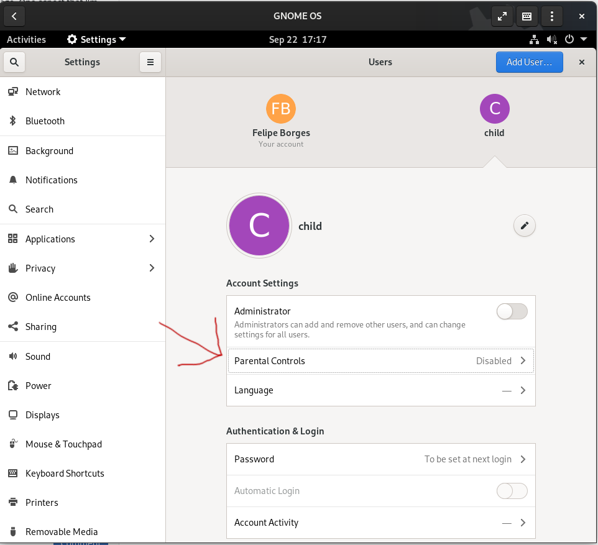This screenshot has height=545, width=598.
Task: Toggle fullscreen with the expand arrows icon
Action: (502, 16)
